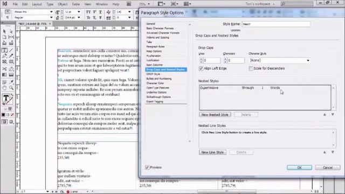The width and height of the screenshot is (345, 194).
Task: Click the Apply None red slash button
Action: [x=12, y=115]
